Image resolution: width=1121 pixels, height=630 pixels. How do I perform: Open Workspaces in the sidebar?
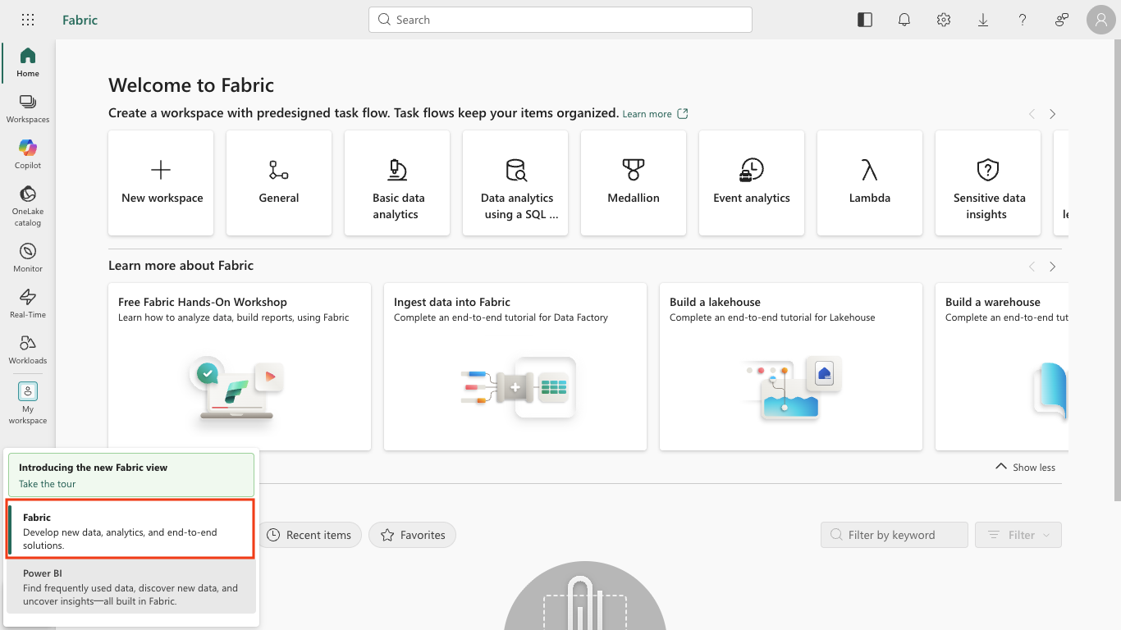click(28, 108)
